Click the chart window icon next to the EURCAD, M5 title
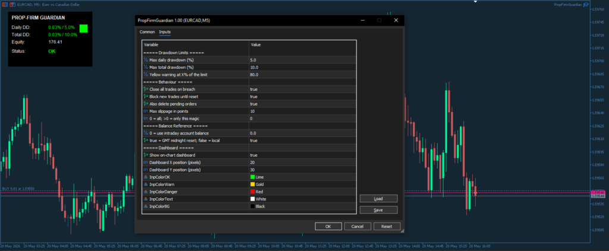 click(x=12, y=4)
